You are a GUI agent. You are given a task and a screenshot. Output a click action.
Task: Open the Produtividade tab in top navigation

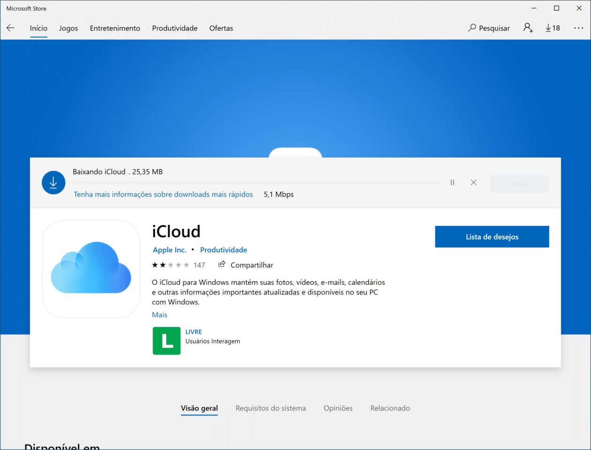click(174, 28)
